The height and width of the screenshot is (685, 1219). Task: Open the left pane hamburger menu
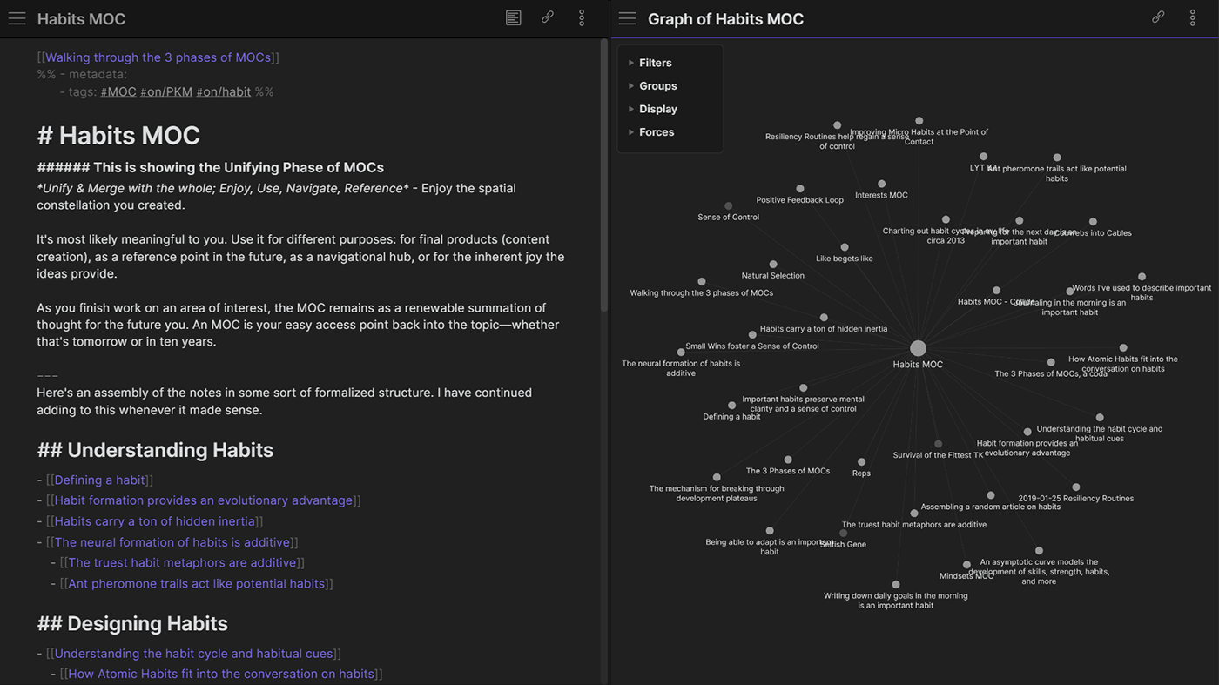pyautogui.click(x=17, y=17)
